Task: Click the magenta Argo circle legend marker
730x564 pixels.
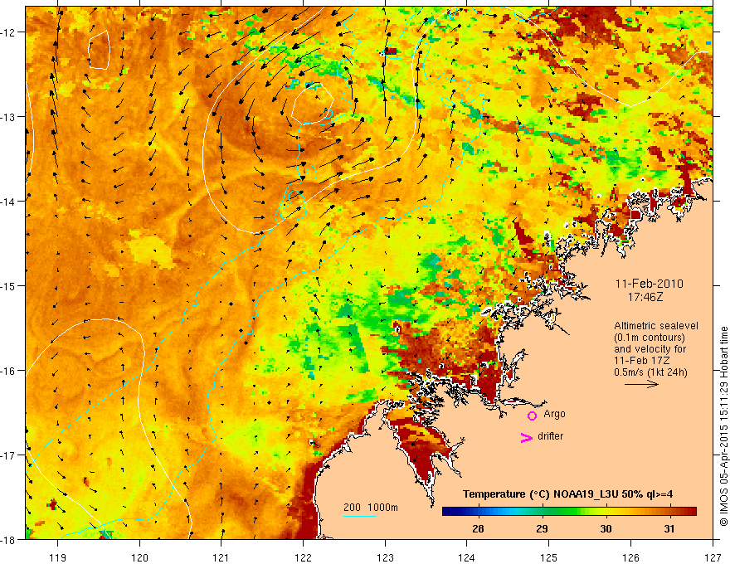Action: pos(532,415)
